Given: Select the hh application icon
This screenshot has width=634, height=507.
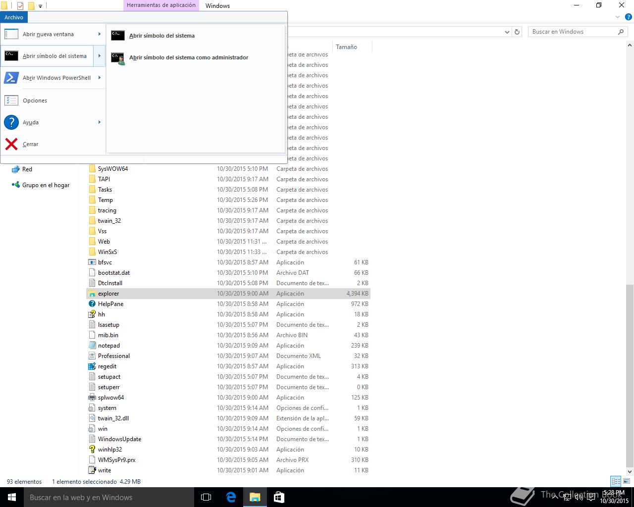Looking at the screenshot, I should 92,314.
